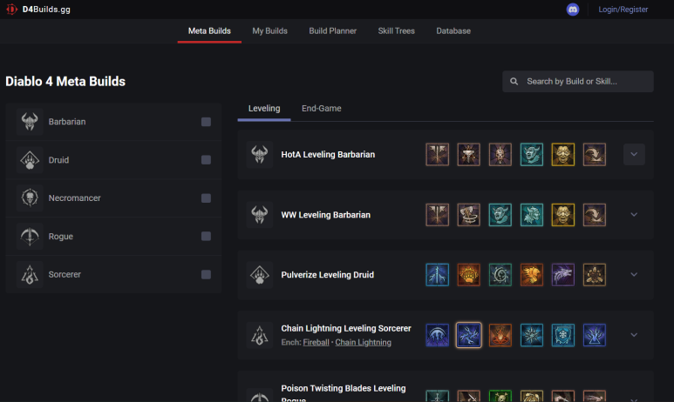
Task: Open the Chain Lightning Leveling Sorcerer title
Action: click(346, 328)
